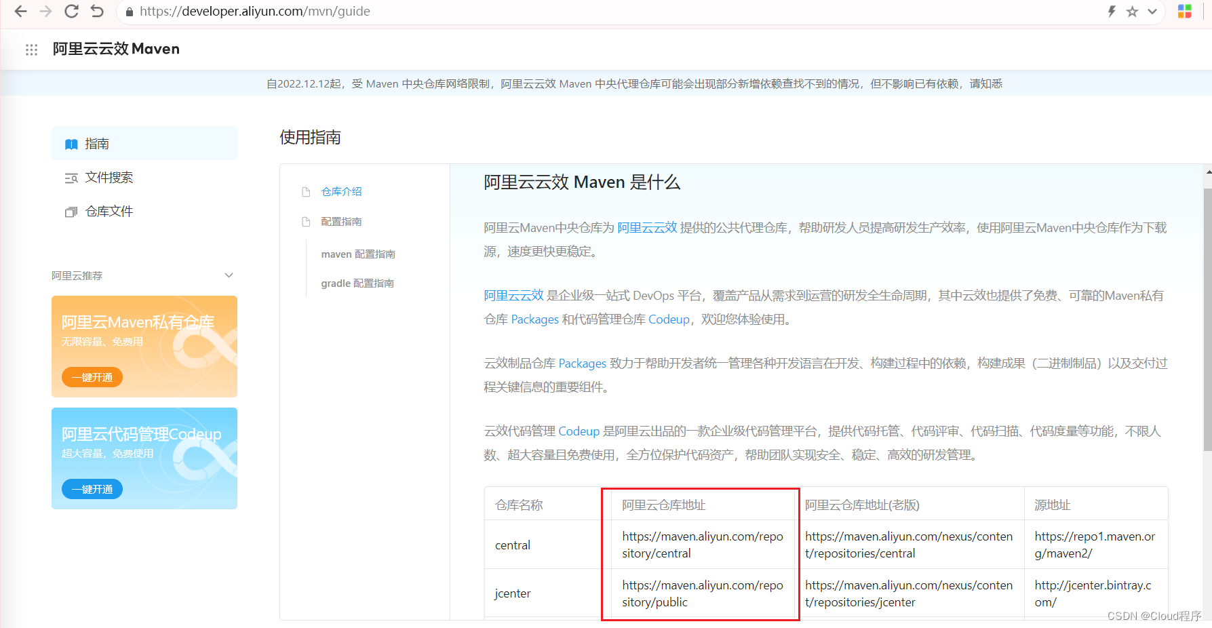Collapse the 阿里云推荐 section chevron
This screenshot has height=628, width=1212.
[229, 275]
